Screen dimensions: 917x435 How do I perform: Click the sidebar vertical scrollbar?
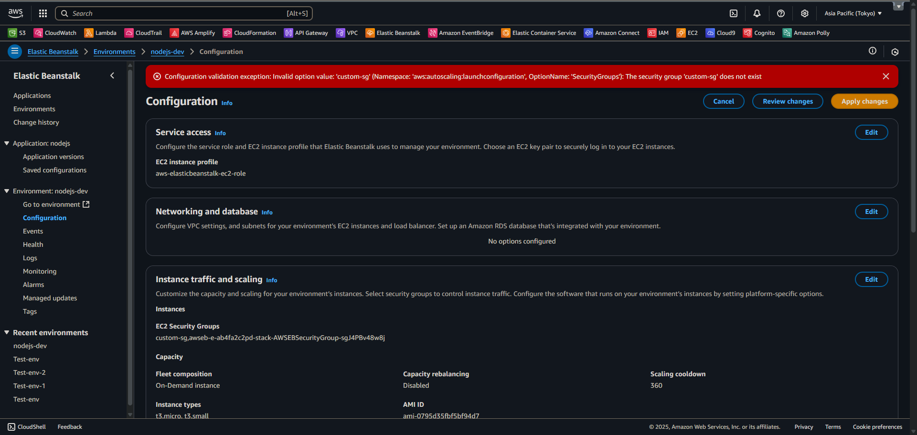pyautogui.click(x=130, y=239)
